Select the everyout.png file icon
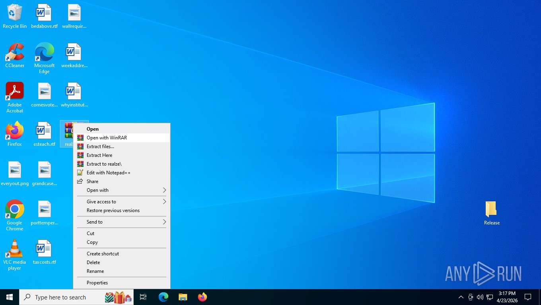Image resolution: width=541 pixels, height=305 pixels. coord(15,174)
